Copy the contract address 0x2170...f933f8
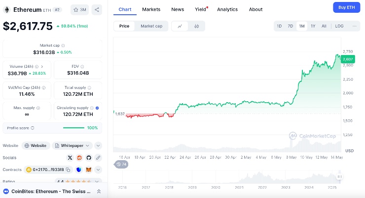This screenshot has height=198, width=365. click(x=68, y=170)
